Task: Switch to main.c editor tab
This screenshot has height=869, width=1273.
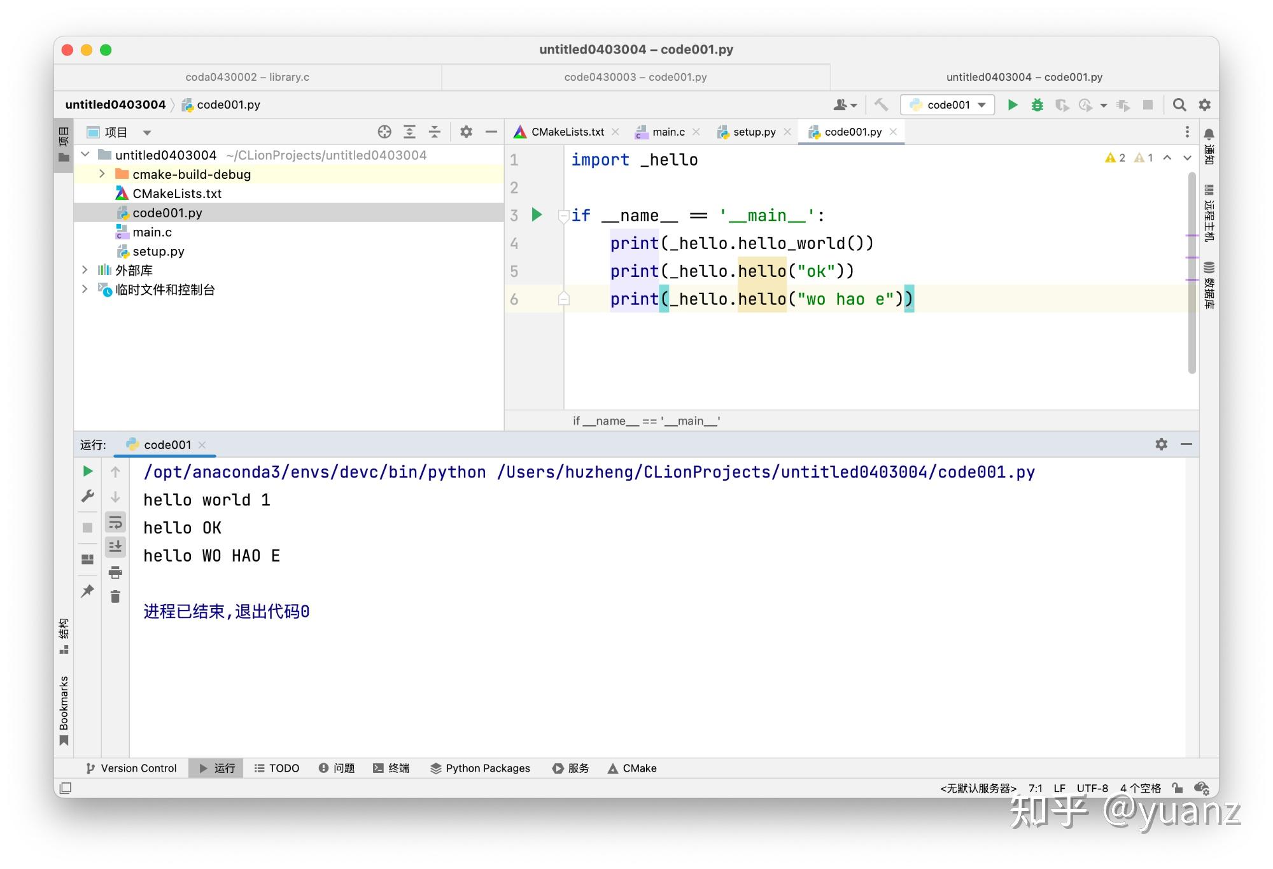Action: pos(668,132)
